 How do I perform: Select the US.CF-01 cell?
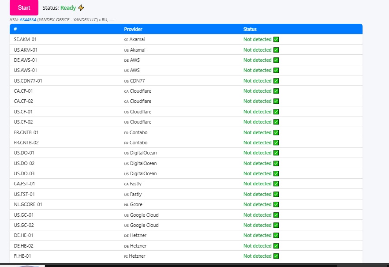point(23,112)
